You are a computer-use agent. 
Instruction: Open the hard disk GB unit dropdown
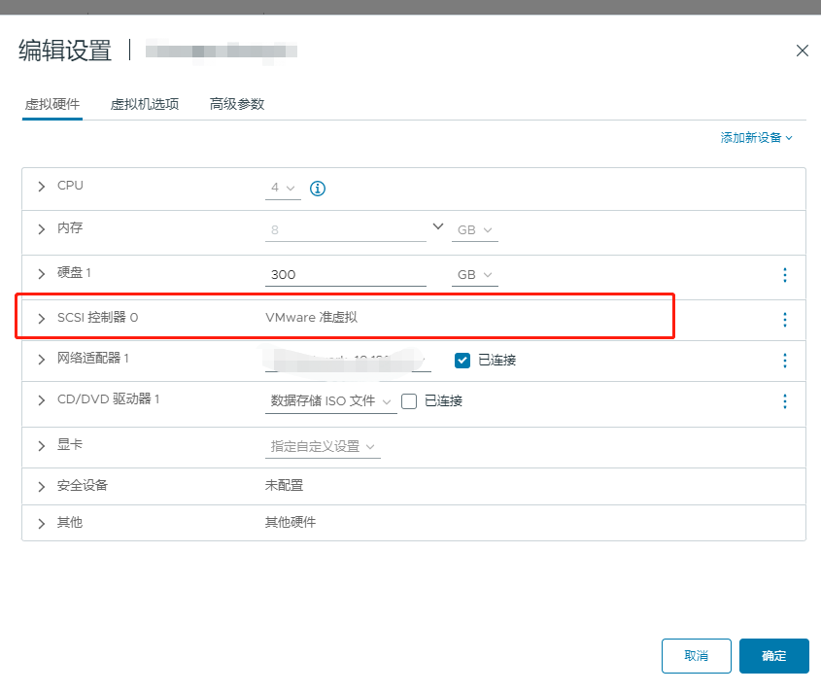point(475,275)
